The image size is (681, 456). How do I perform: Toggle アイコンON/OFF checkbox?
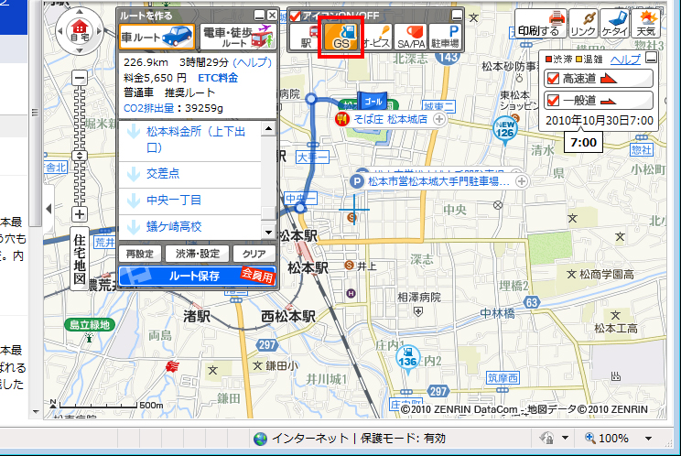[x=295, y=16]
